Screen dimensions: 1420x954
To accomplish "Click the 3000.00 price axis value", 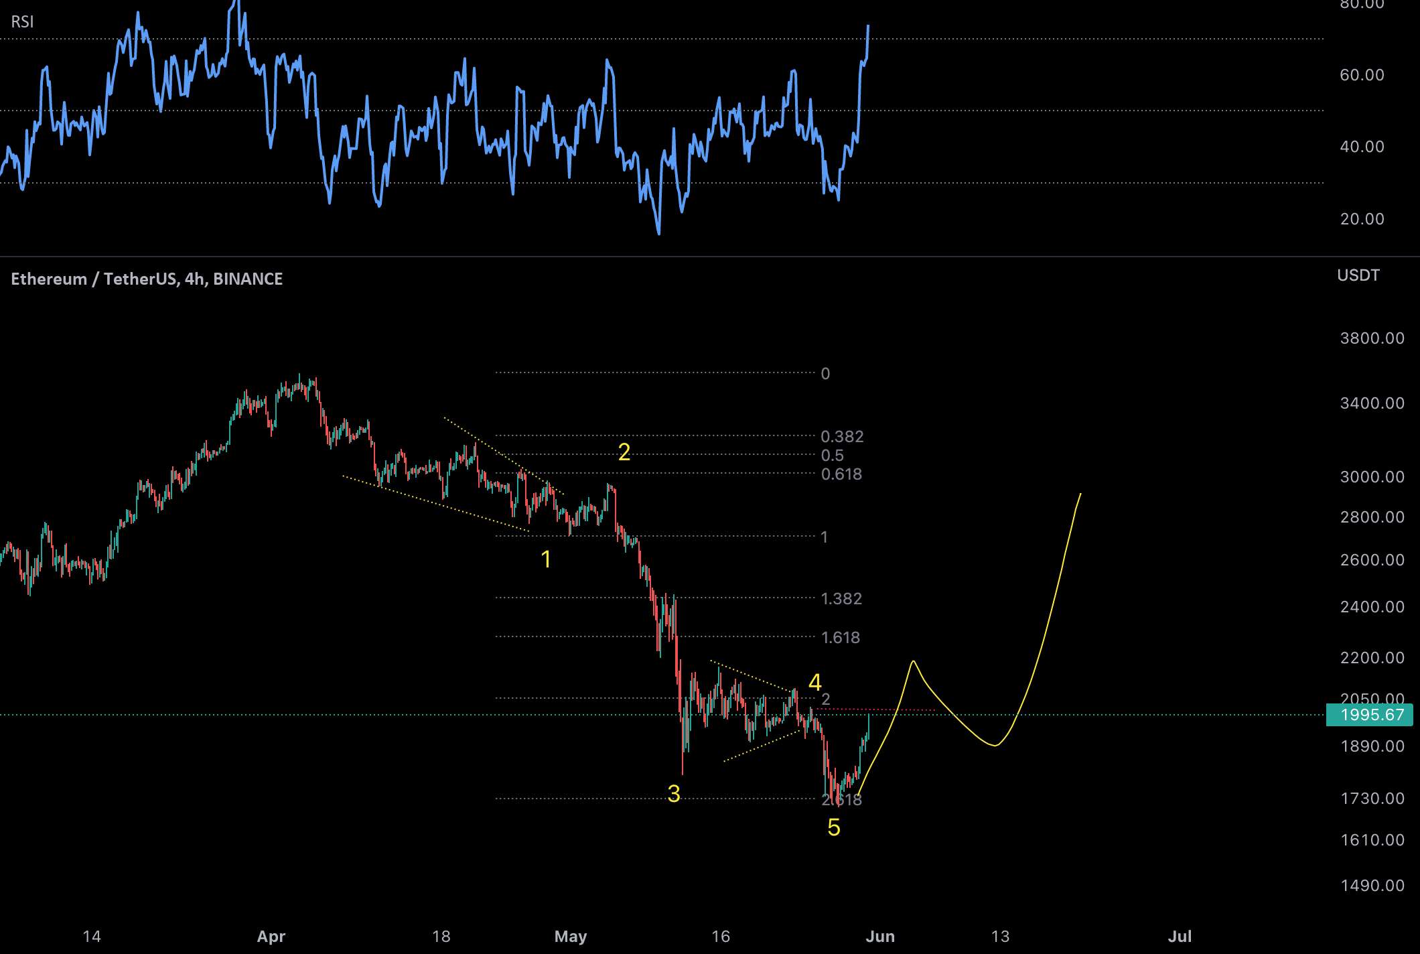I will pyautogui.click(x=1372, y=476).
